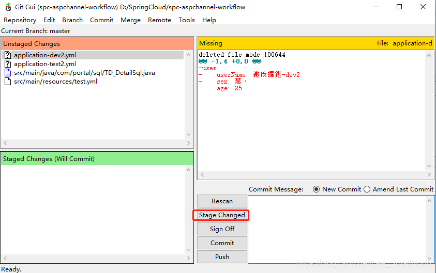This screenshot has height=273, width=436.
Task: Click the Missing status label in diff header
Action: (211, 43)
